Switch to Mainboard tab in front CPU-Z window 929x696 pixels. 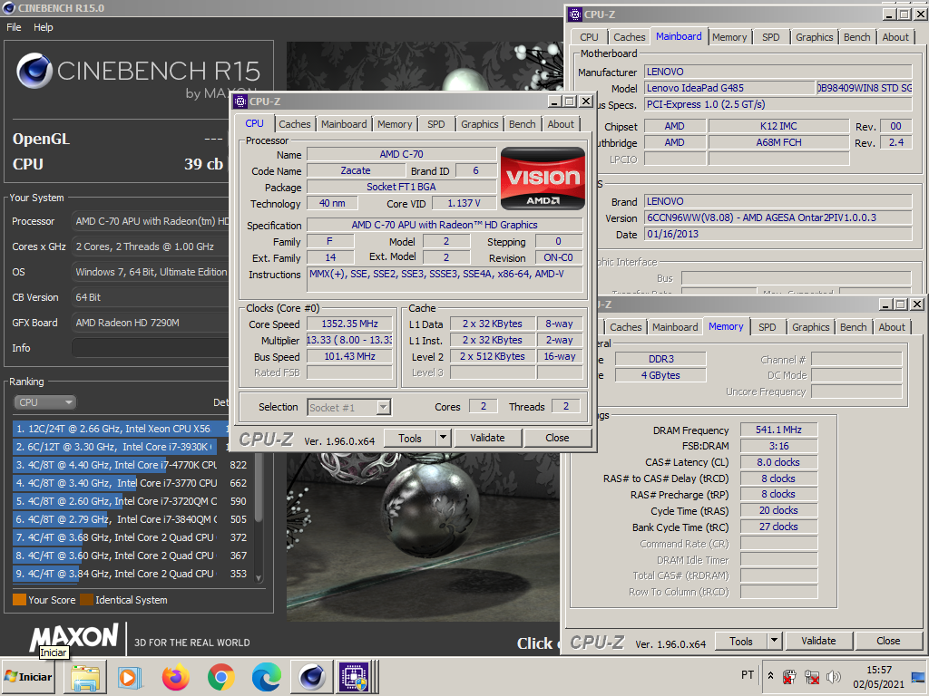[x=344, y=124]
